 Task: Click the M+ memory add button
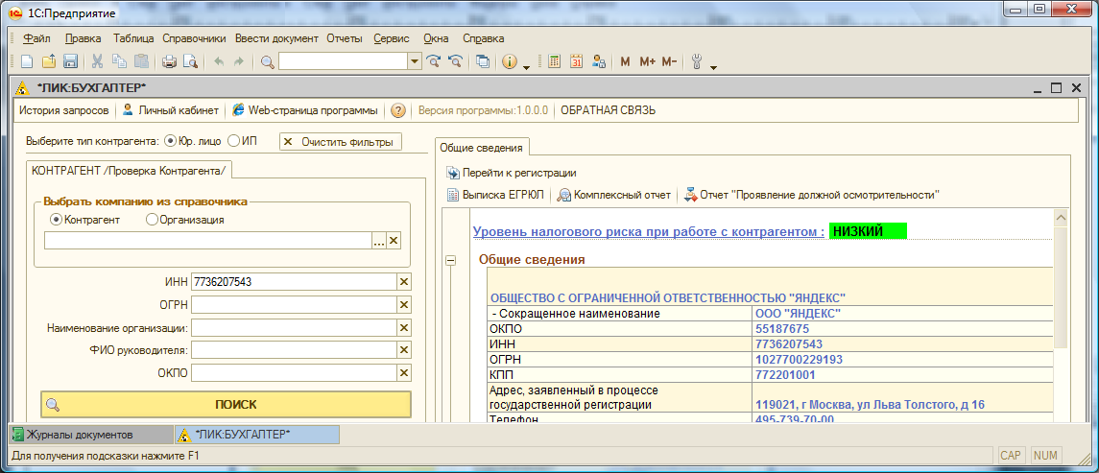pyautogui.click(x=647, y=61)
